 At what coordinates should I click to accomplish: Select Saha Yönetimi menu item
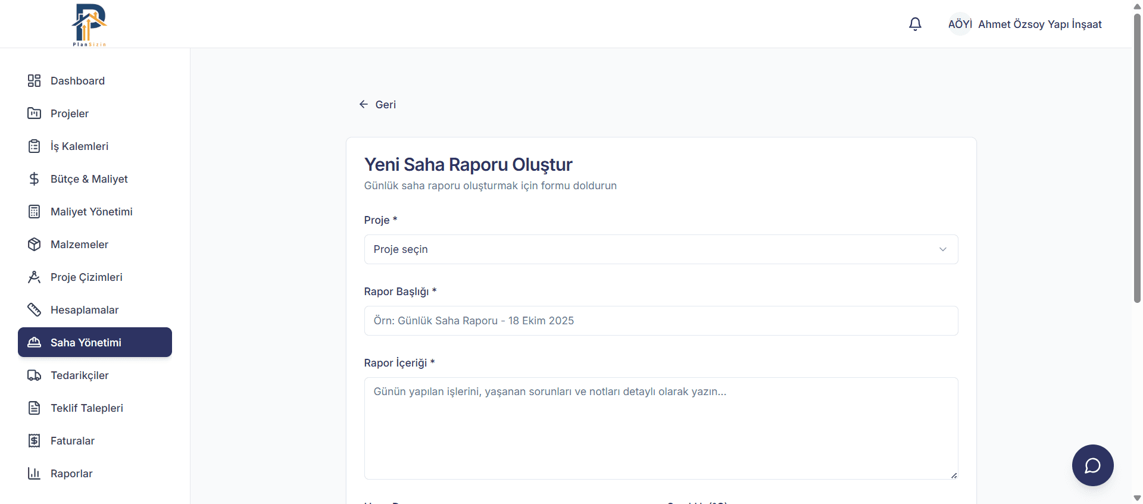click(95, 342)
